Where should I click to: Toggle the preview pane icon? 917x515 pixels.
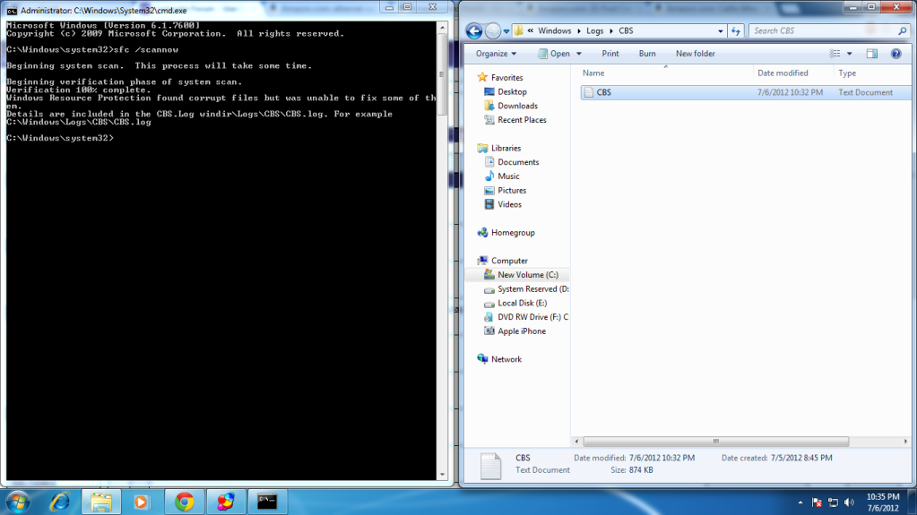coord(871,54)
